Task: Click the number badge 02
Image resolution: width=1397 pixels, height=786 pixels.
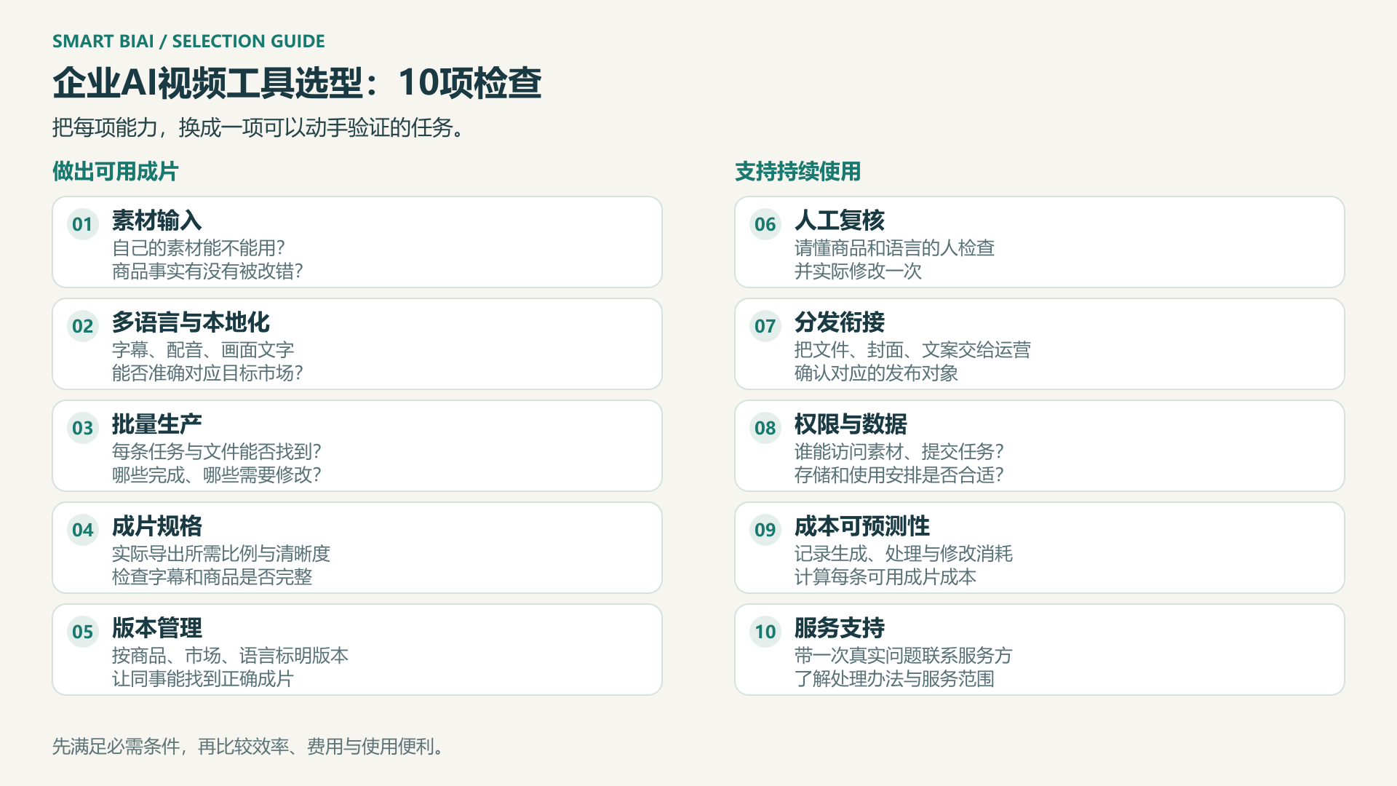Action: point(83,326)
